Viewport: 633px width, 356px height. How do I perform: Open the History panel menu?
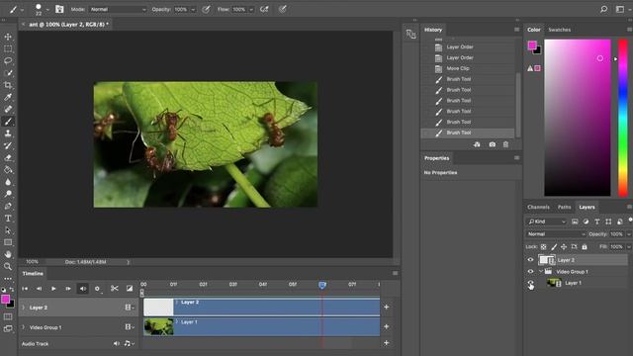pyautogui.click(x=516, y=30)
